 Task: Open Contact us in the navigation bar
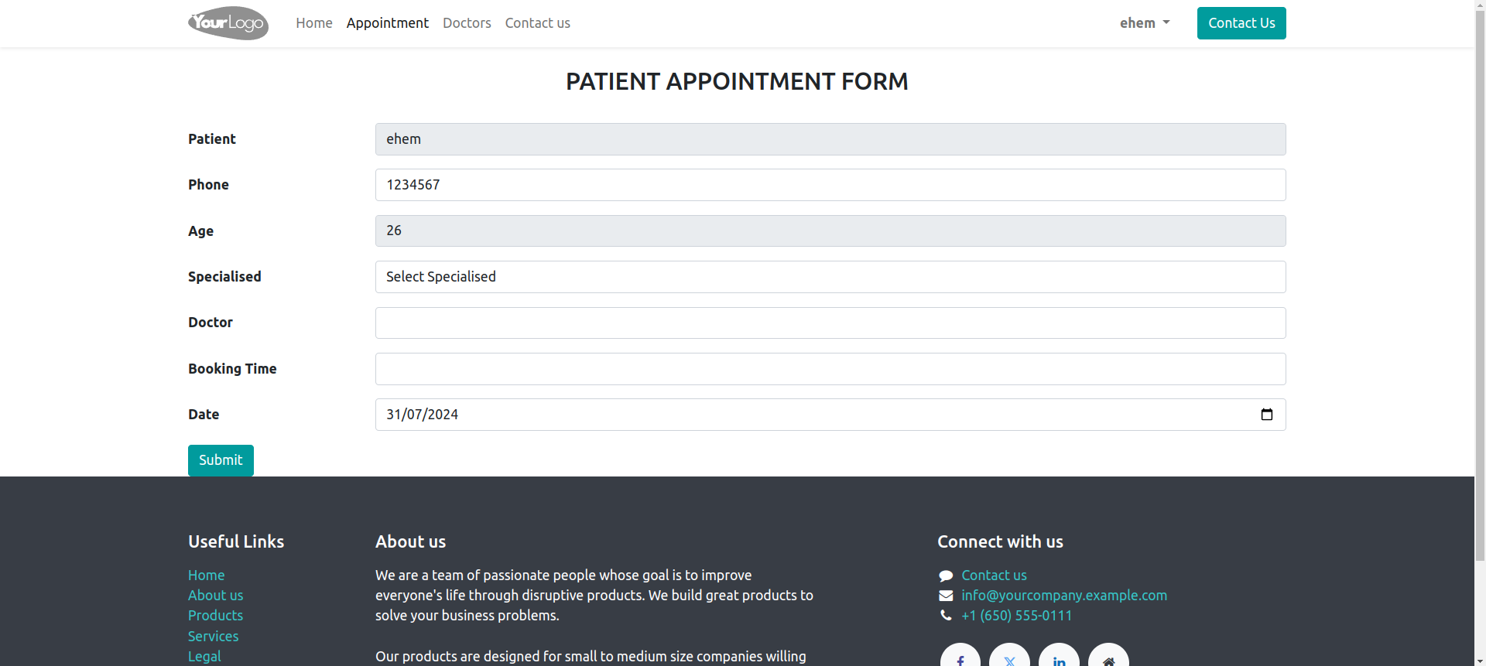click(x=538, y=23)
